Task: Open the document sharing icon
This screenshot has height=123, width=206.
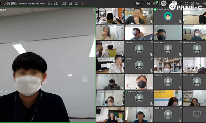Action: (70, 3)
